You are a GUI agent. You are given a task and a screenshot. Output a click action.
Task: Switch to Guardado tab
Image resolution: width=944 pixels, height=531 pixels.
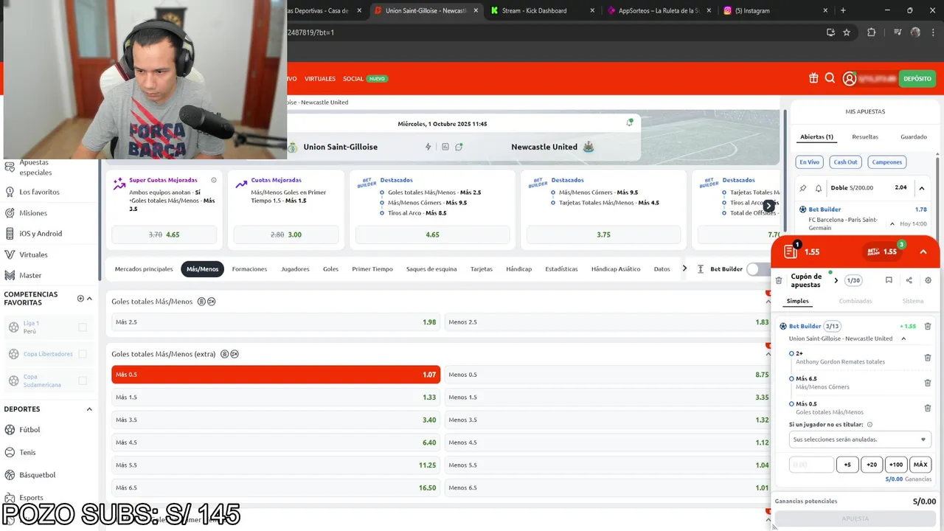914,136
